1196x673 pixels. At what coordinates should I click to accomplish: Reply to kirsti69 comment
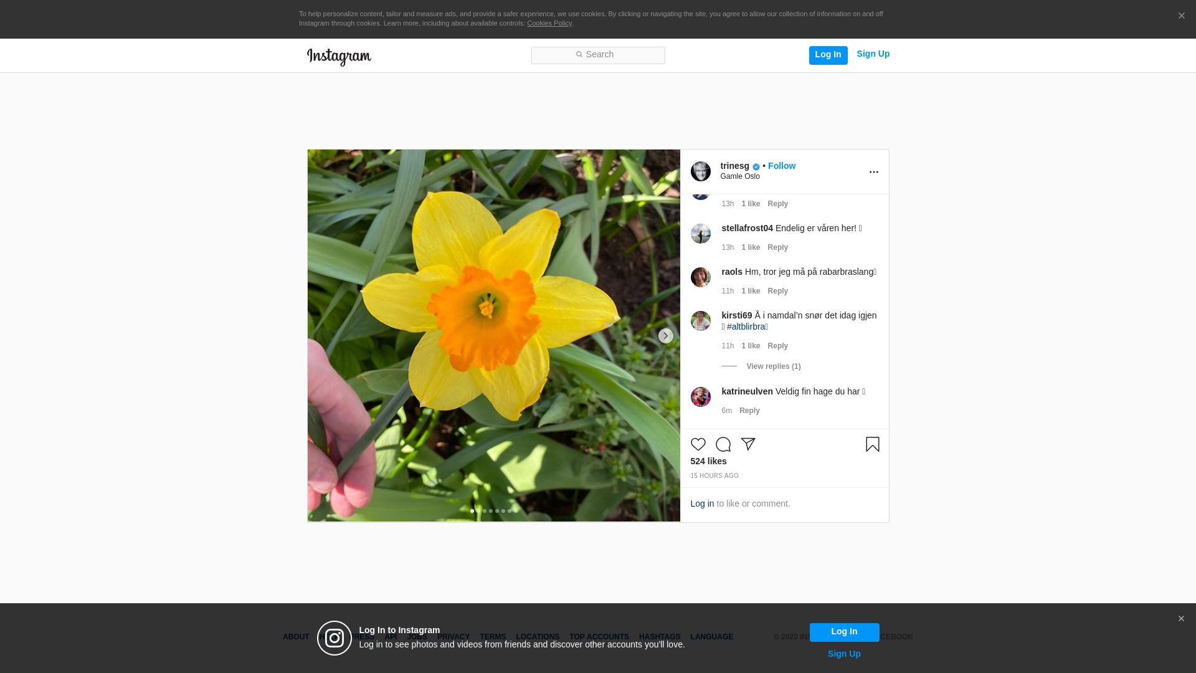click(777, 346)
